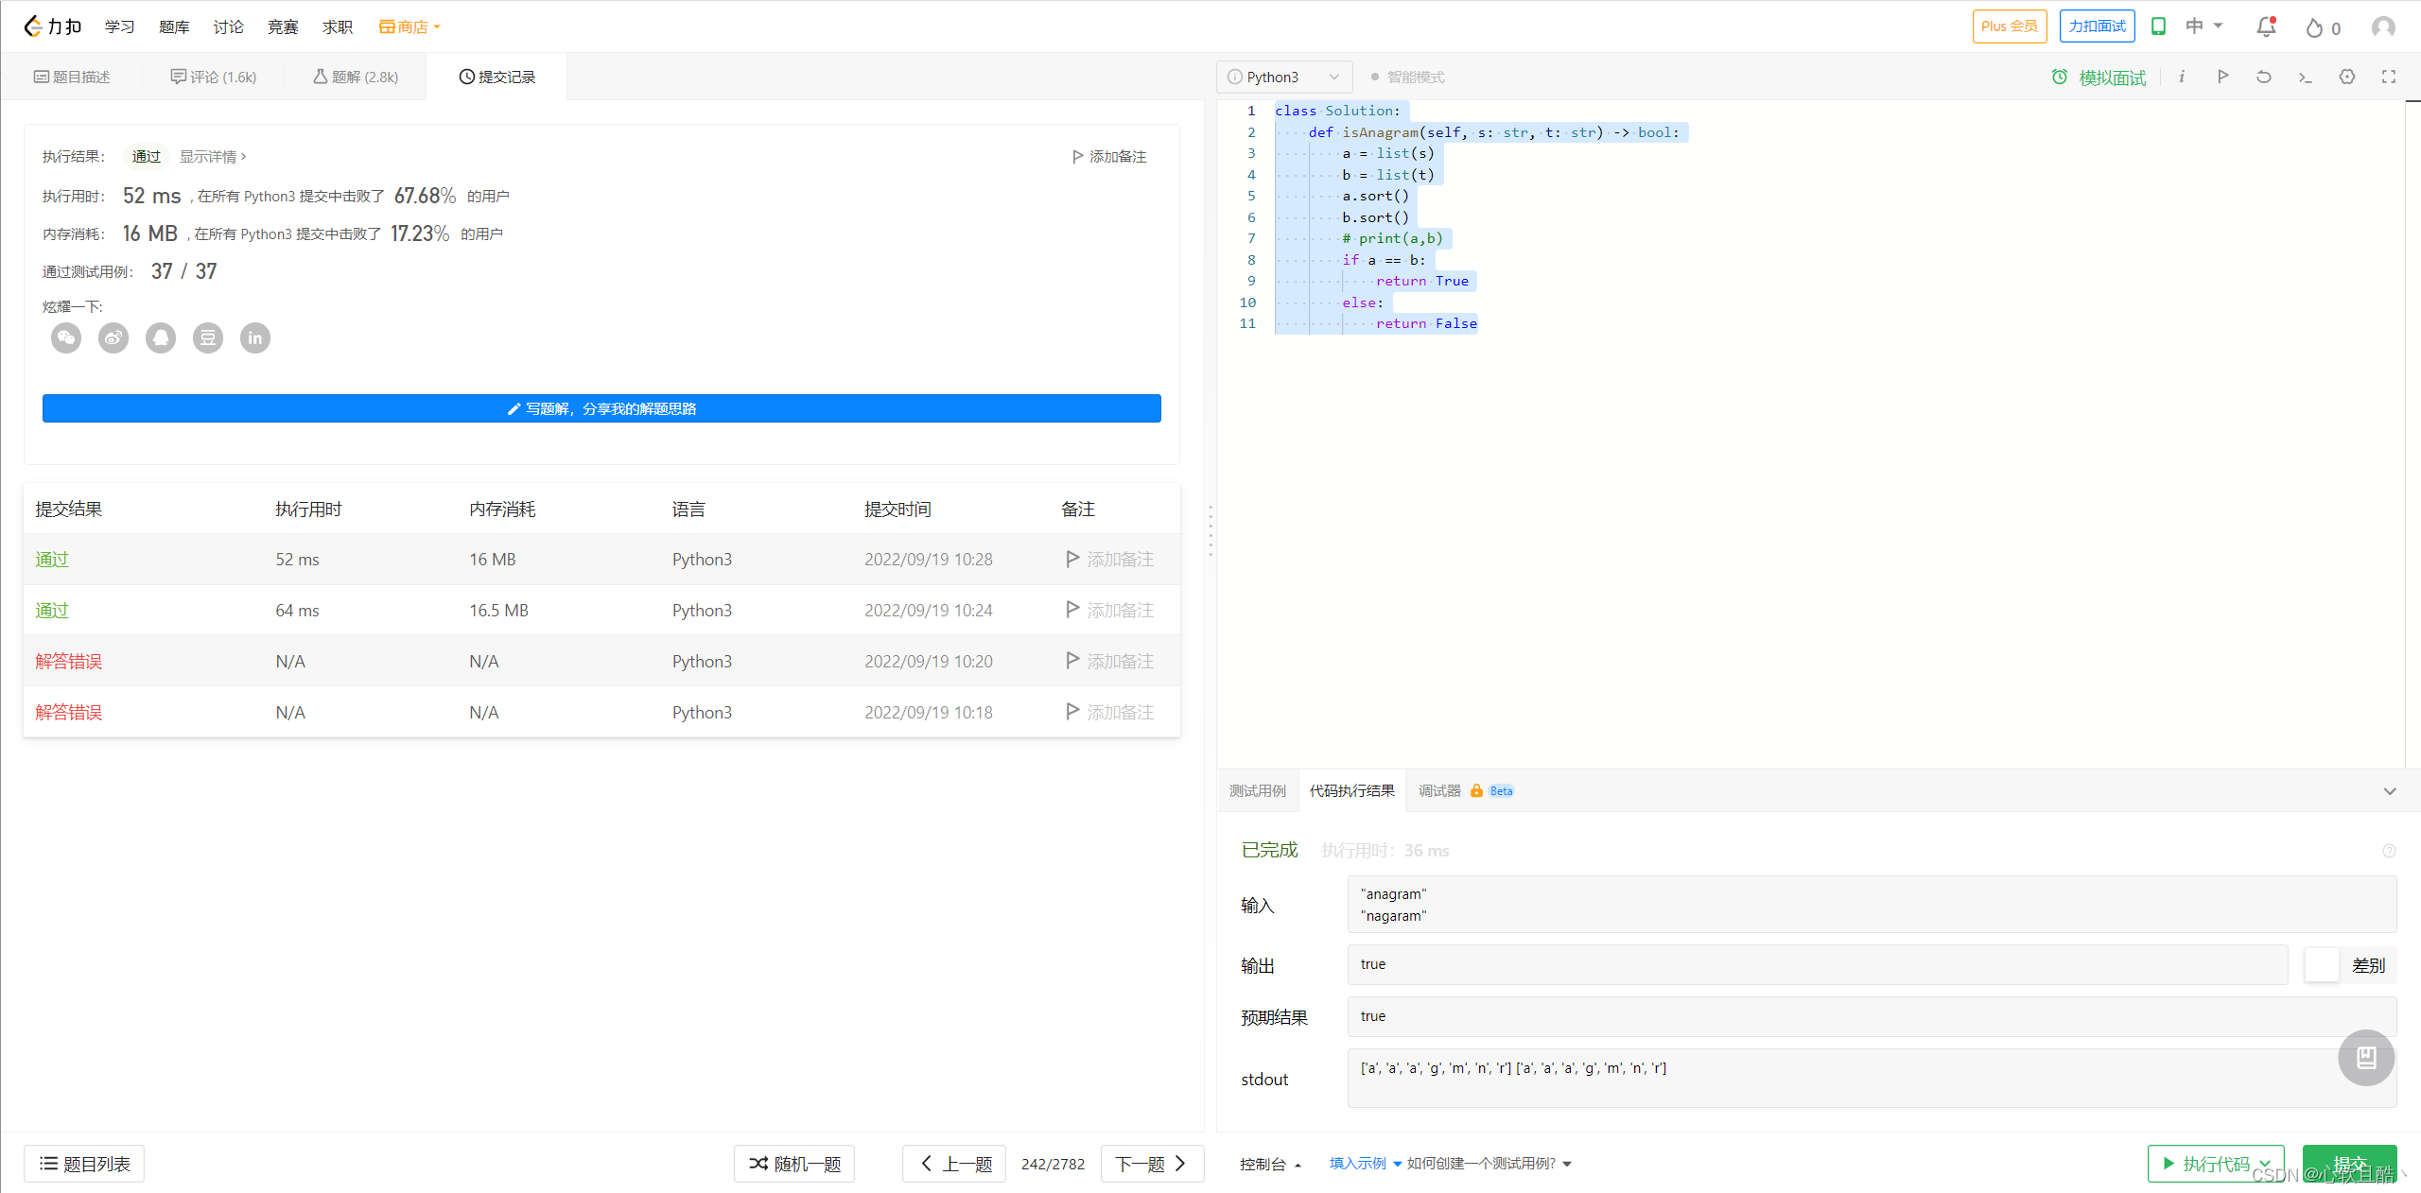Open the terminal shortcuts icon
Screen dimensions: 2421x1193
2305,77
